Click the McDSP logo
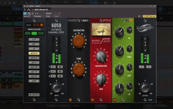173x109 pixels. [145, 28]
